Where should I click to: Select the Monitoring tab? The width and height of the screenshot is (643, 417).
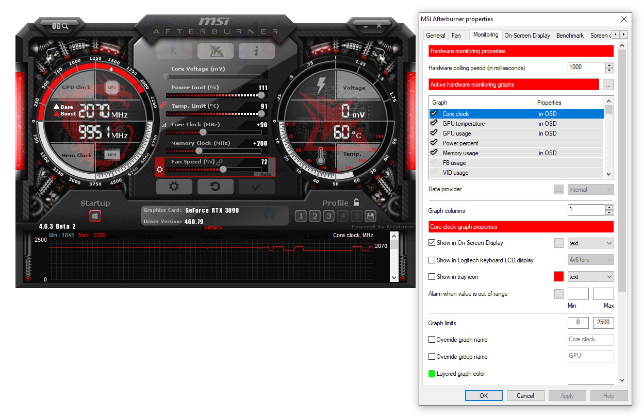(x=486, y=35)
